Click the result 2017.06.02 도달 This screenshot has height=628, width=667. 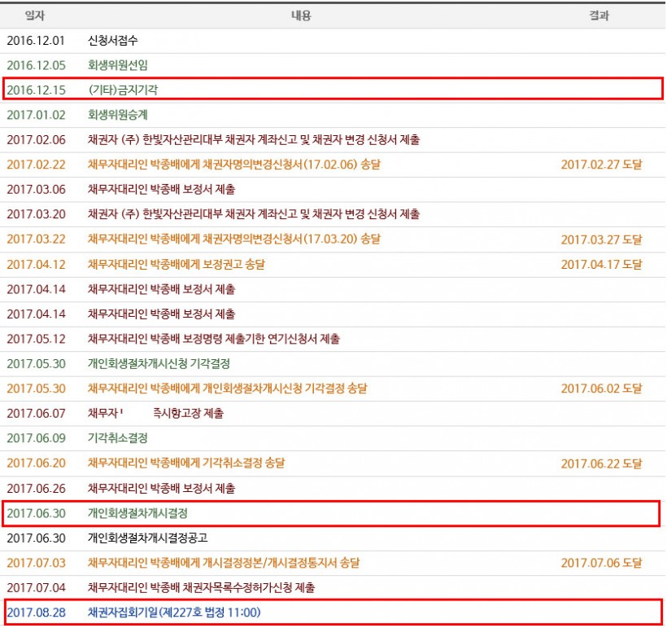(x=601, y=389)
